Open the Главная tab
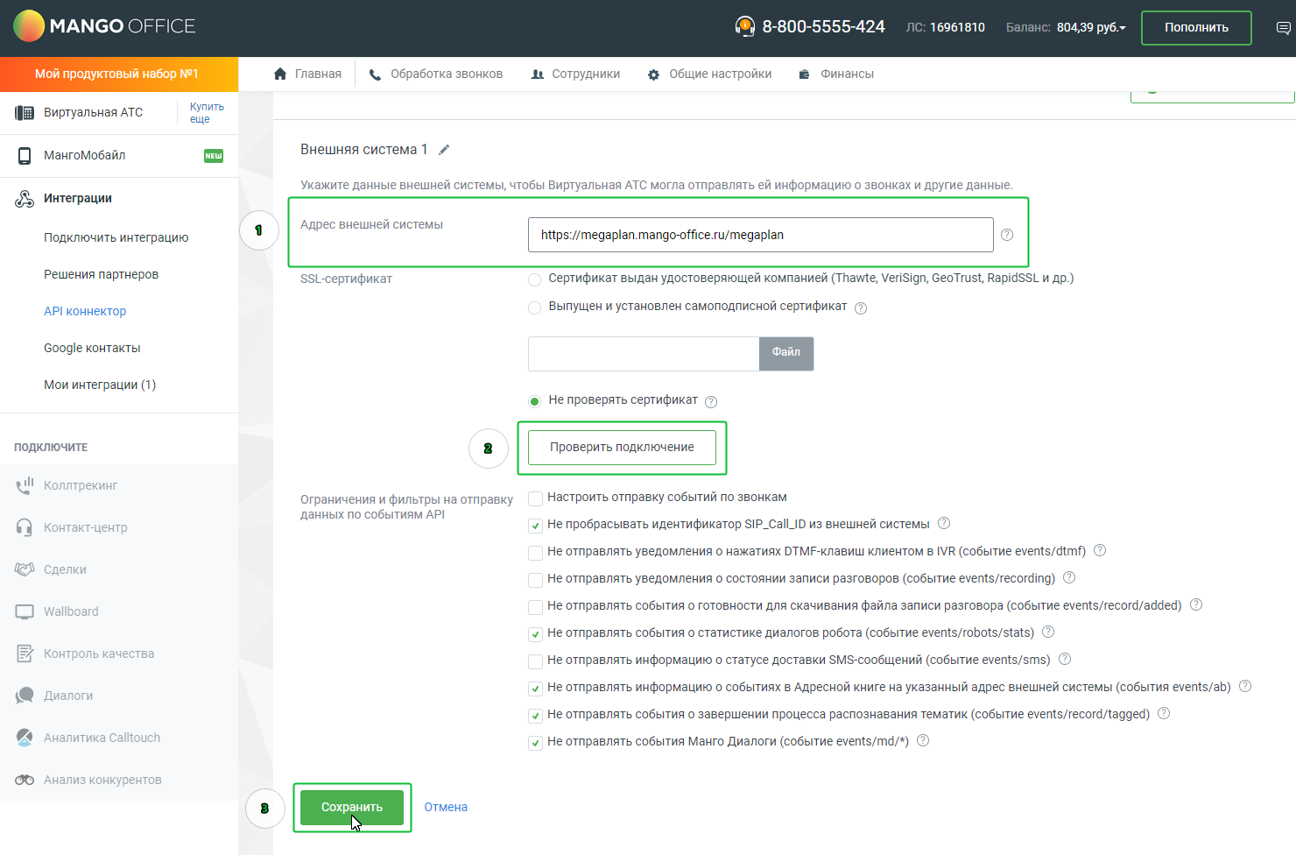Image resolution: width=1296 pixels, height=855 pixels. pyautogui.click(x=307, y=74)
